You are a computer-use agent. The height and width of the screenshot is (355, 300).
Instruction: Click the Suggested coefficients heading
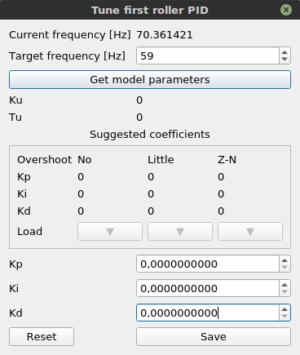click(x=150, y=135)
